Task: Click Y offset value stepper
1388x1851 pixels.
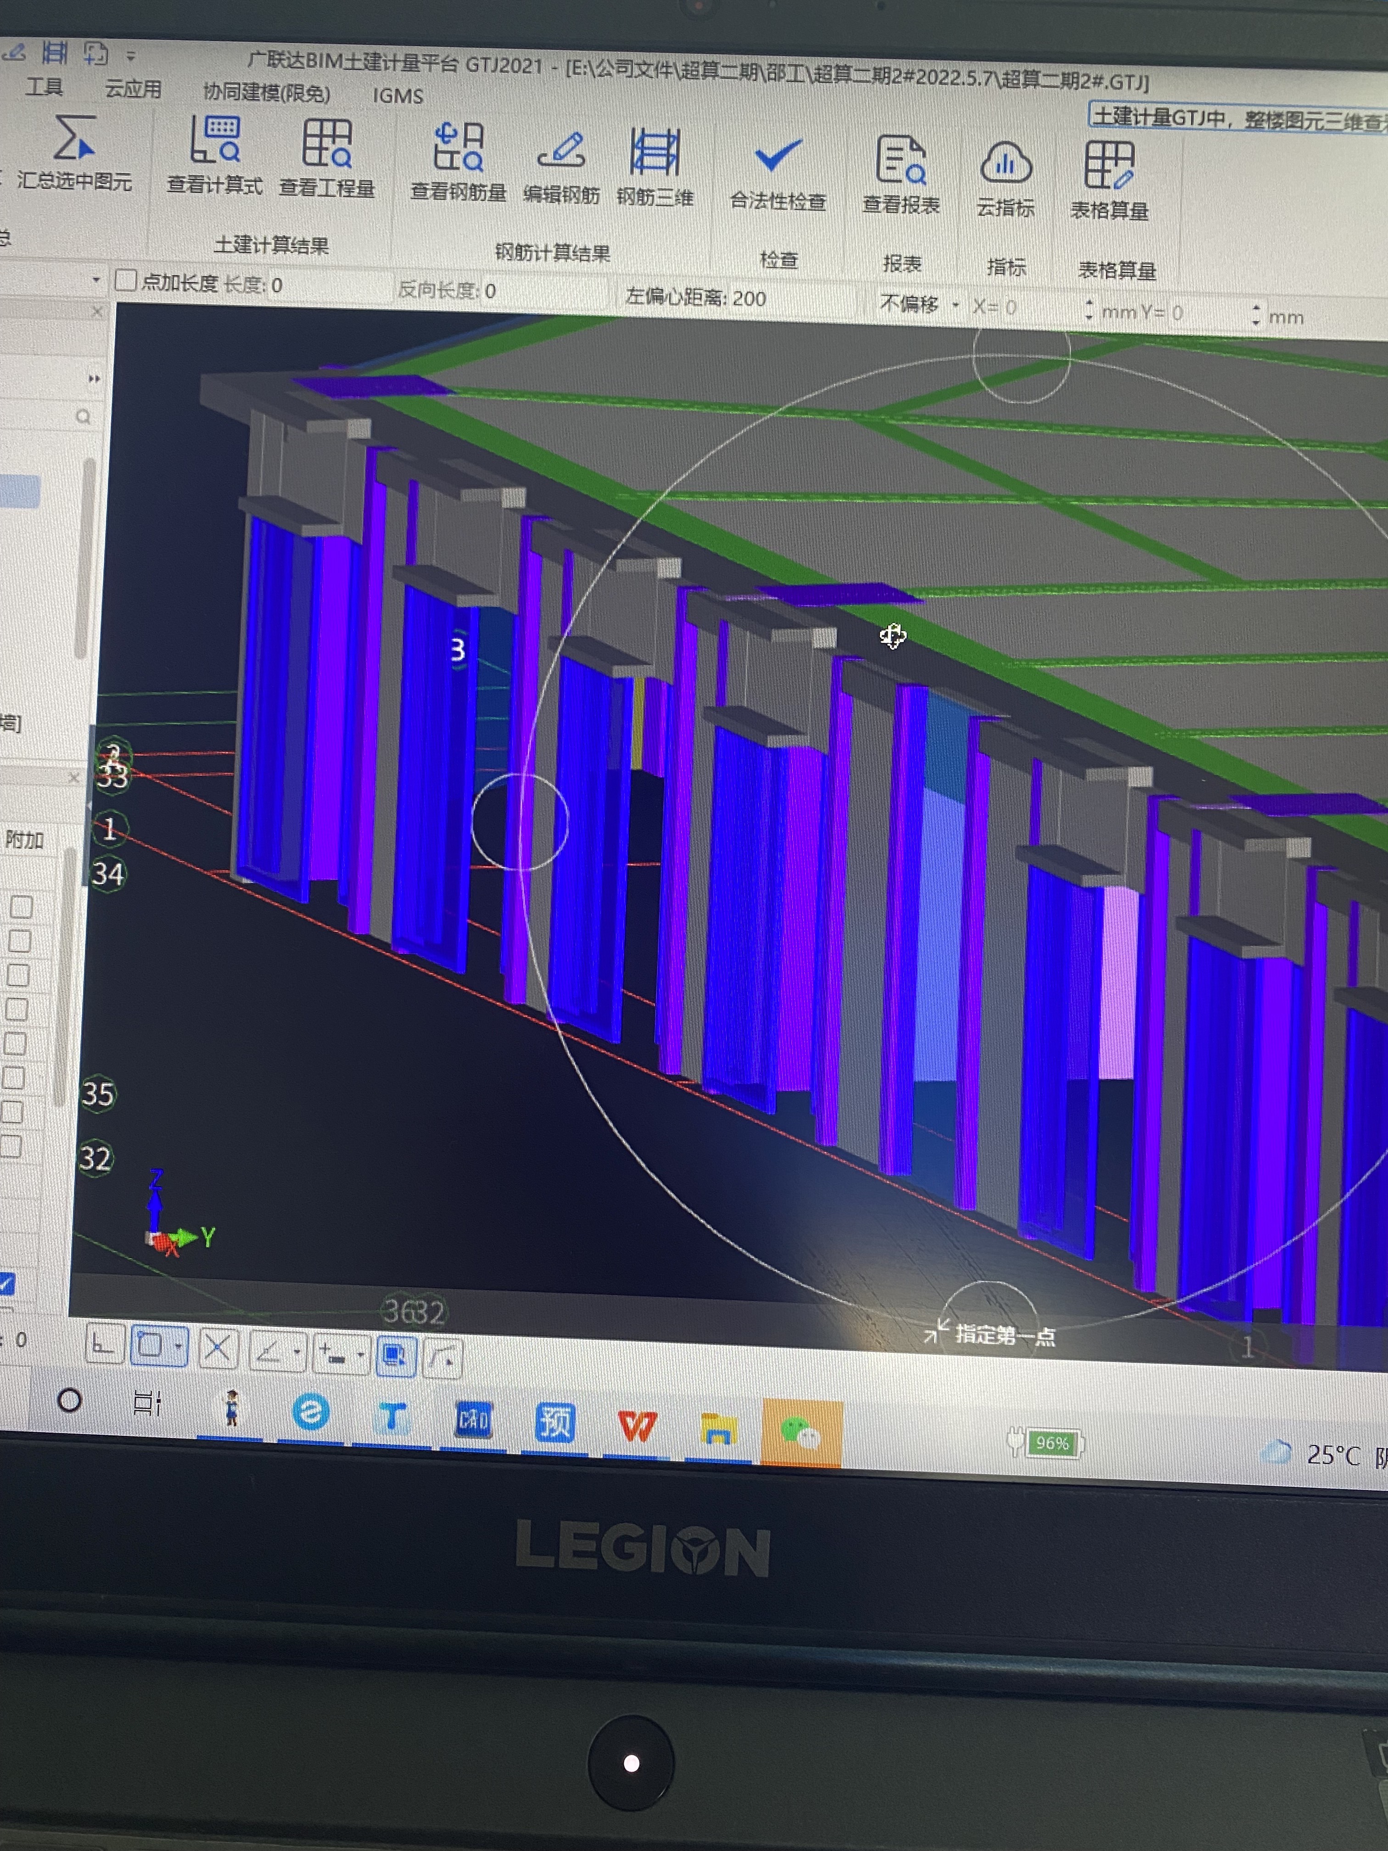Action: coord(1256,314)
